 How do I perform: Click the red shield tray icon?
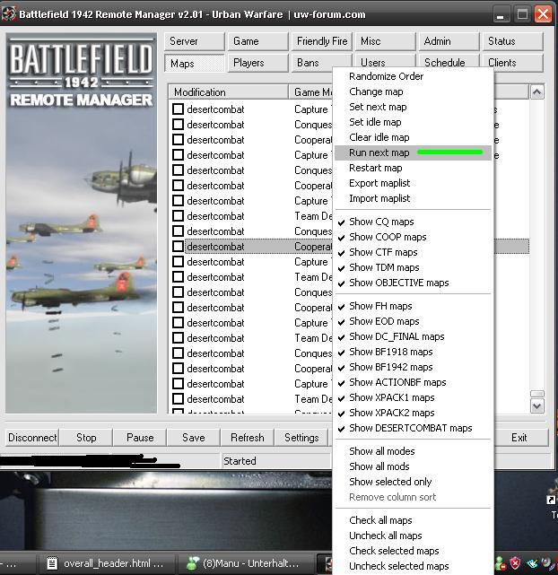coord(516,562)
